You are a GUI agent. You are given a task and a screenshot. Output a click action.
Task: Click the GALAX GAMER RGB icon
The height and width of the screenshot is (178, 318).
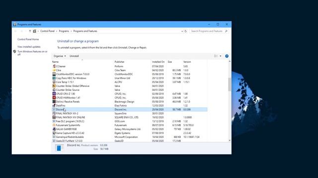[x=54, y=129]
